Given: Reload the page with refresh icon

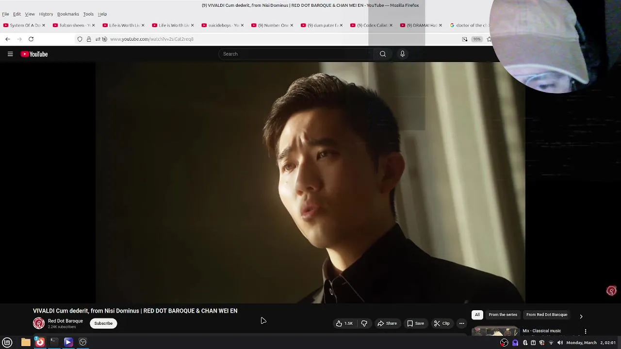Looking at the screenshot, I should pos(31,39).
